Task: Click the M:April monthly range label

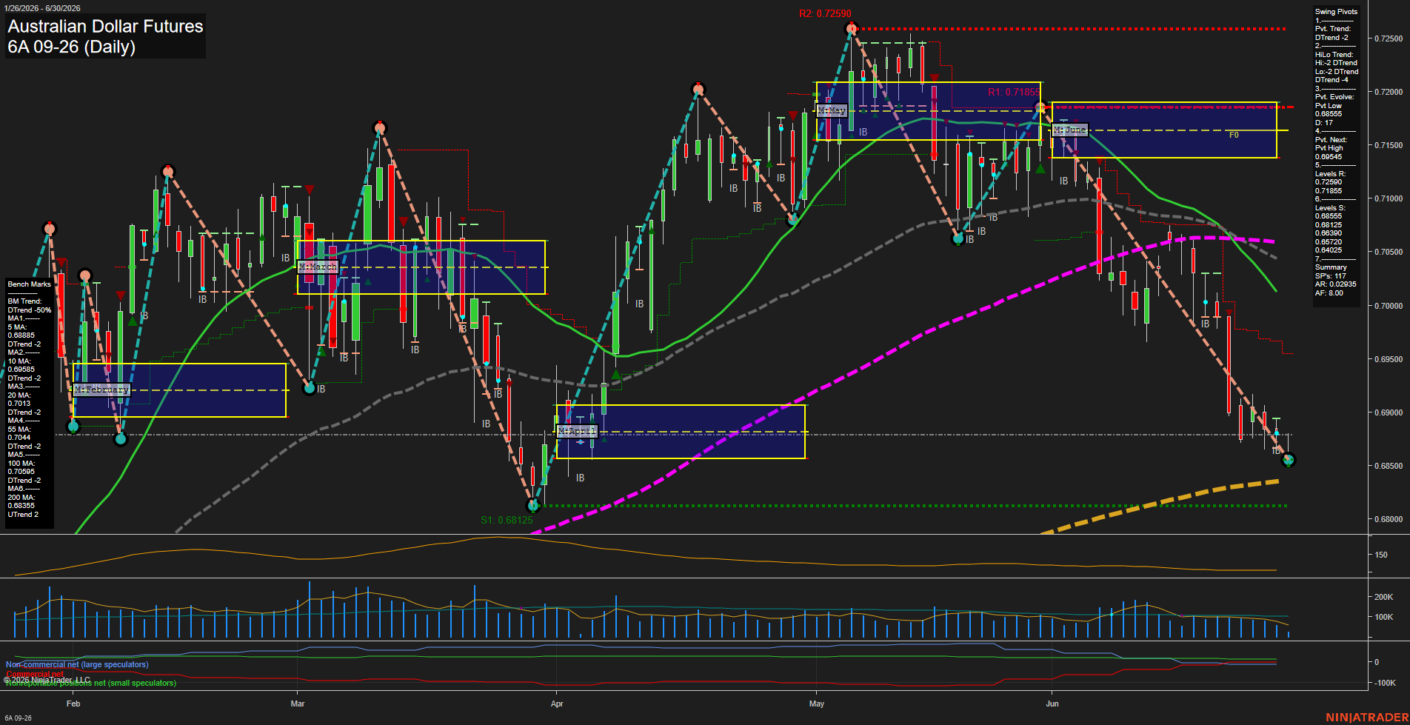Action: tap(577, 431)
